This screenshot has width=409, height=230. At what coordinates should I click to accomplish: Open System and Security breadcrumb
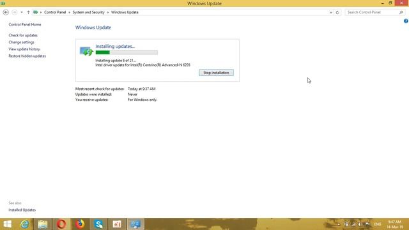[88, 12]
